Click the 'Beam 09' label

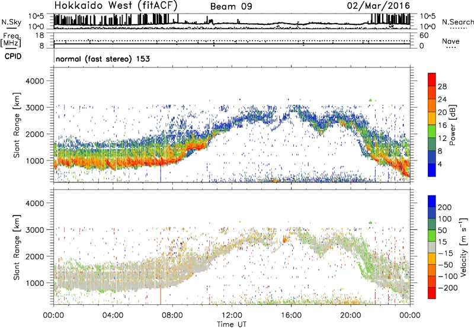coord(231,7)
